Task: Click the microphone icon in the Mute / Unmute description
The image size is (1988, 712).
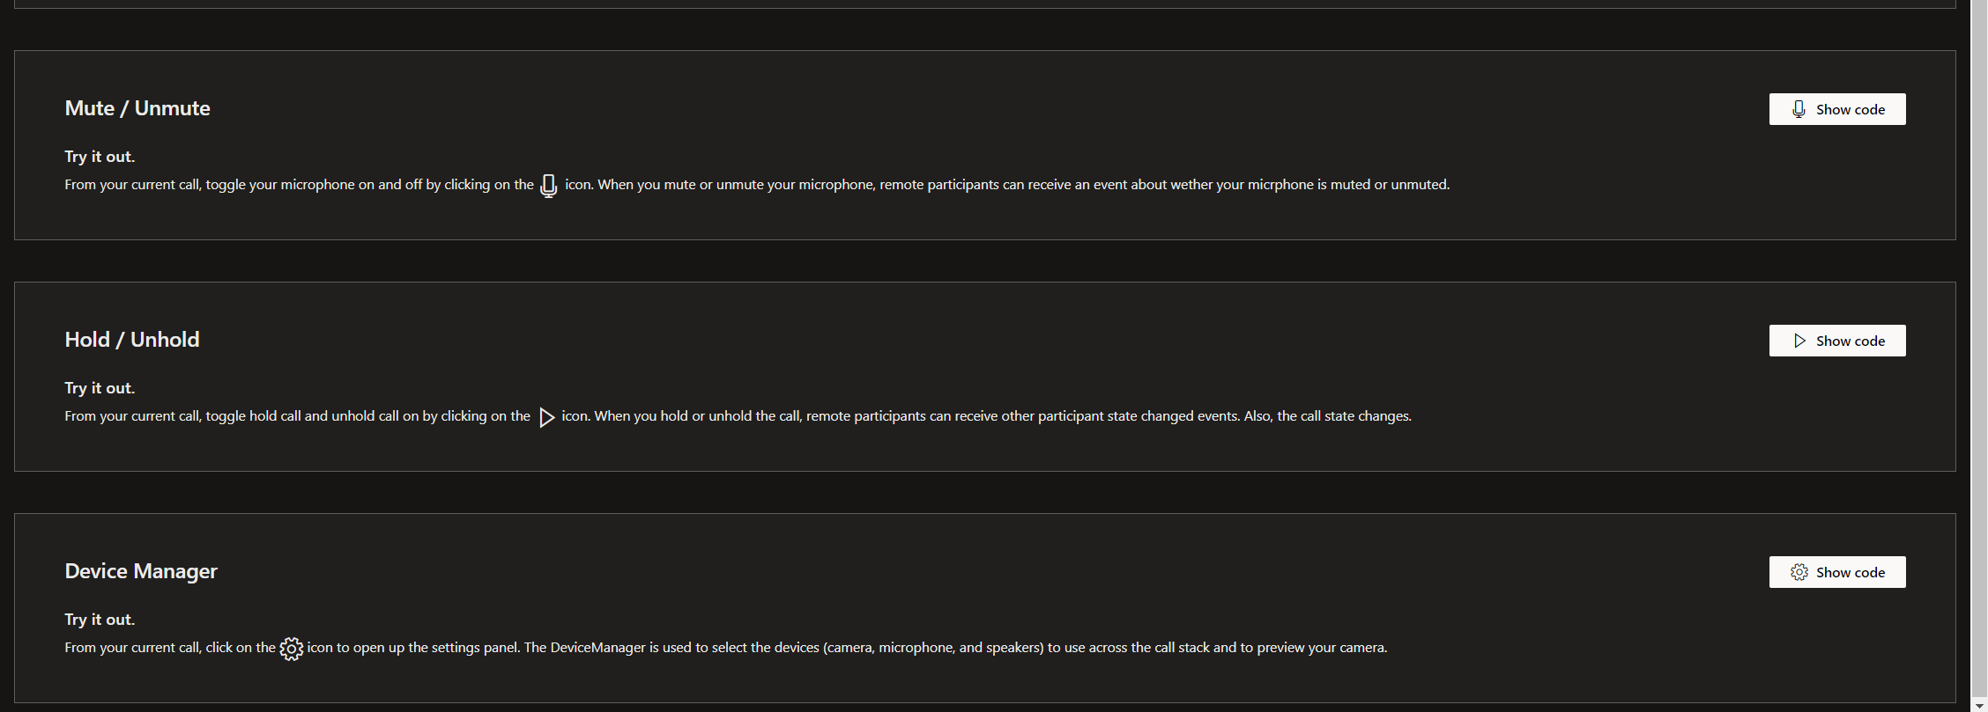Action: [x=548, y=186]
